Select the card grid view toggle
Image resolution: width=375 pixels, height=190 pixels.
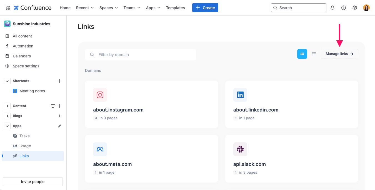pyautogui.click(x=302, y=54)
